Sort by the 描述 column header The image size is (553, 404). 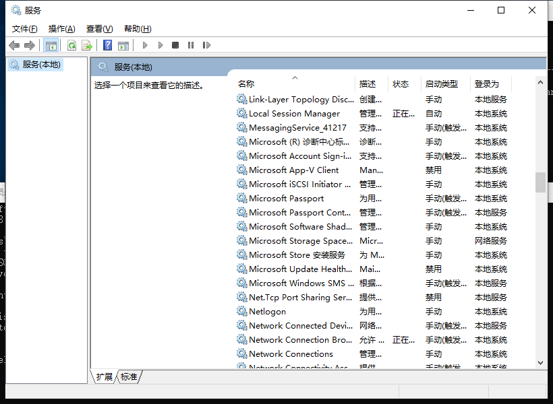tap(372, 83)
